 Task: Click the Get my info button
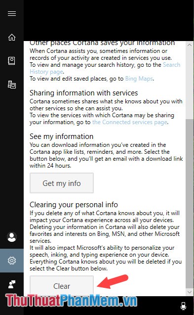[x=62, y=183]
